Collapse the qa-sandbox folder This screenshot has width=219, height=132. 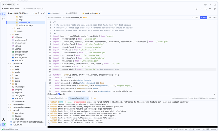click(9, 63)
